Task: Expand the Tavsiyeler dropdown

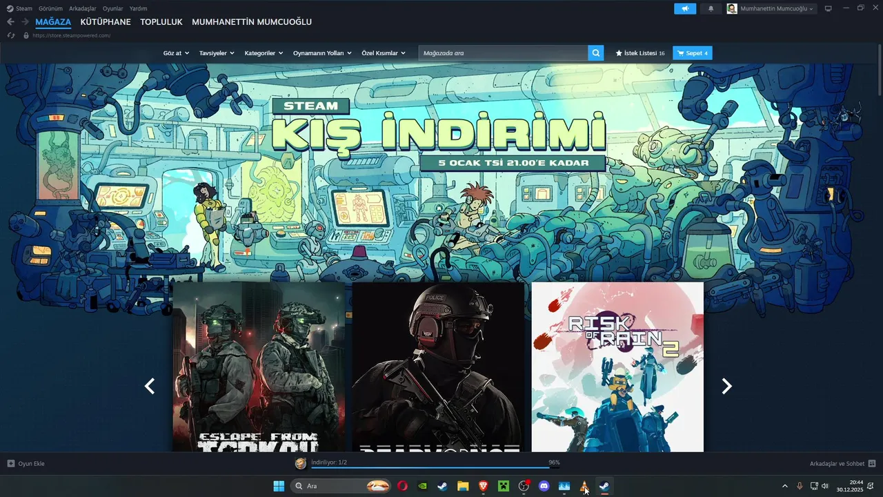Action: pyautogui.click(x=217, y=53)
